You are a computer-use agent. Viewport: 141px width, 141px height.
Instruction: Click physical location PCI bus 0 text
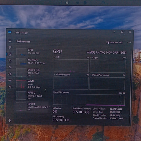click(x=117, y=119)
